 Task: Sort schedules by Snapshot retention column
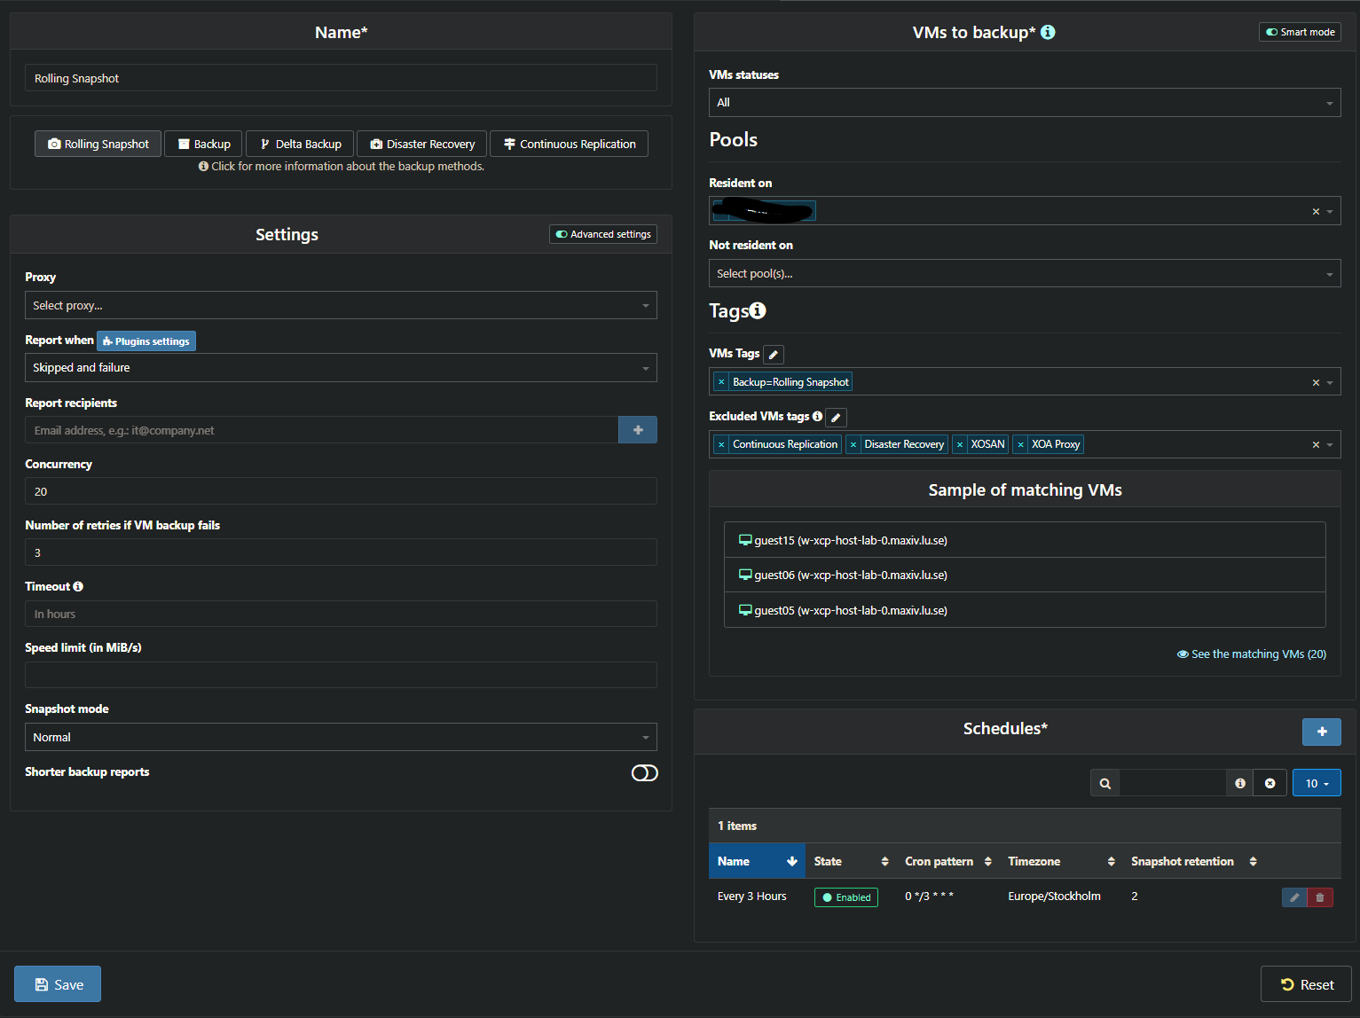(1194, 861)
